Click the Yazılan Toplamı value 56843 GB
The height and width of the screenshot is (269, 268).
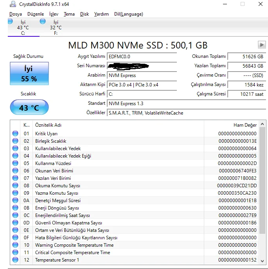(x=247, y=66)
